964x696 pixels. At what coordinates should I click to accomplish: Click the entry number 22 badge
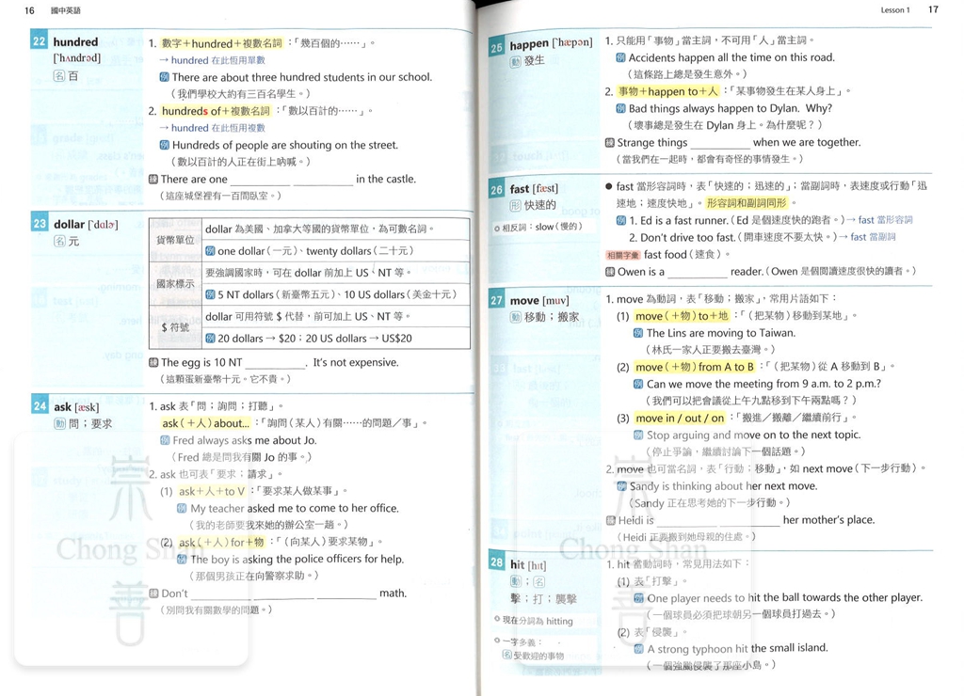click(x=39, y=41)
